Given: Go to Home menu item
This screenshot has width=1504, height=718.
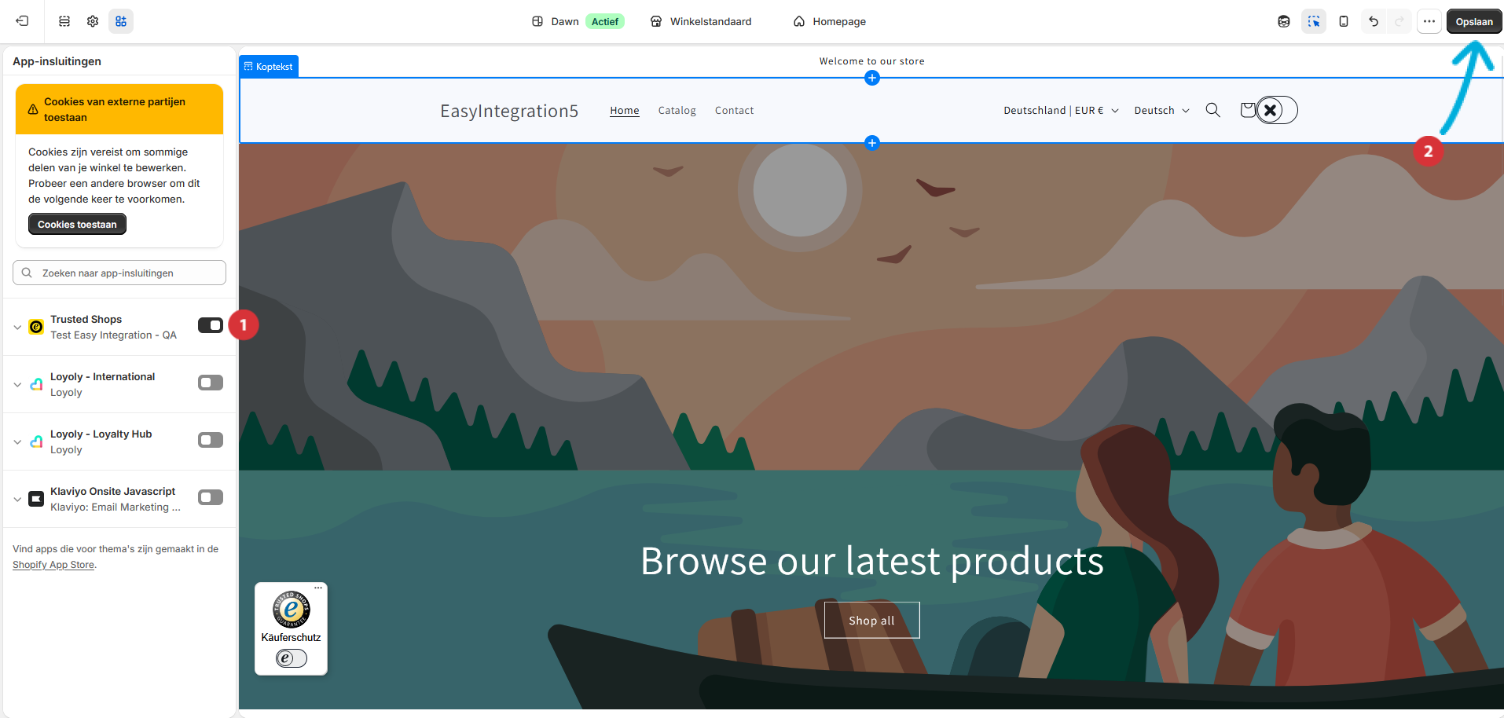Looking at the screenshot, I should coord(625,111).
